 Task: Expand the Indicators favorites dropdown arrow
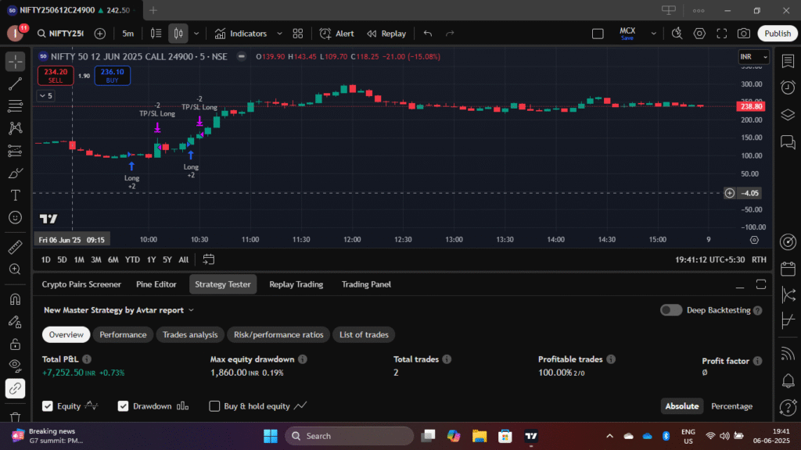(279, 34)
